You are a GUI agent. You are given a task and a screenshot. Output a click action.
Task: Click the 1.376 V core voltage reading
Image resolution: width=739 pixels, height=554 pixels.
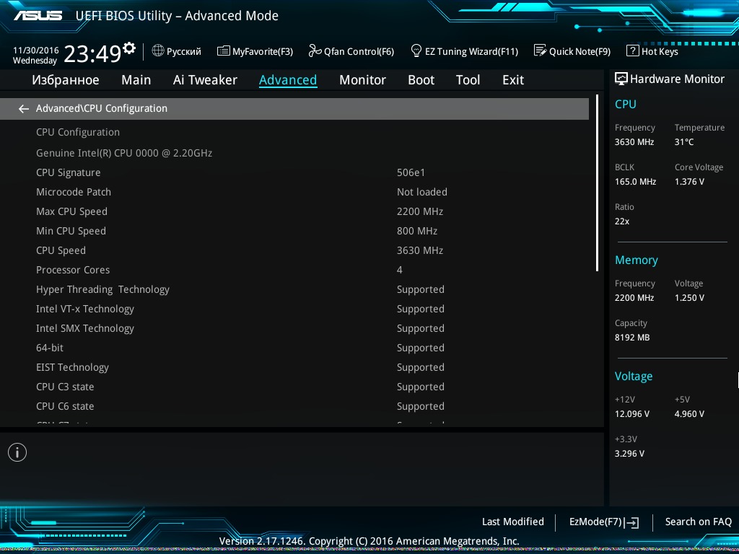[x=689, y=181]
